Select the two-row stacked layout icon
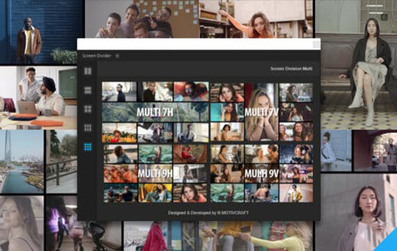 tap(88, 90)
